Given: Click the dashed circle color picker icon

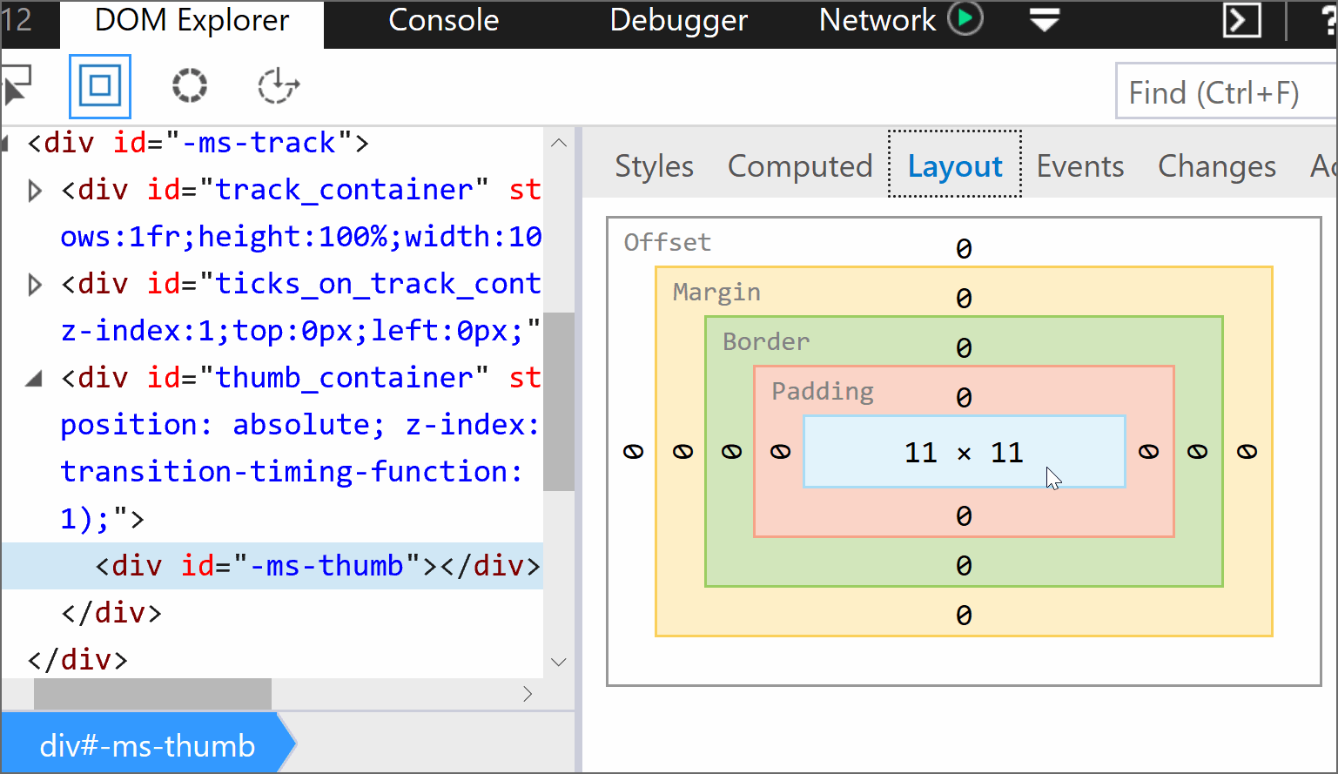Looking at the screenshot, I should click(x=189, y=85).
